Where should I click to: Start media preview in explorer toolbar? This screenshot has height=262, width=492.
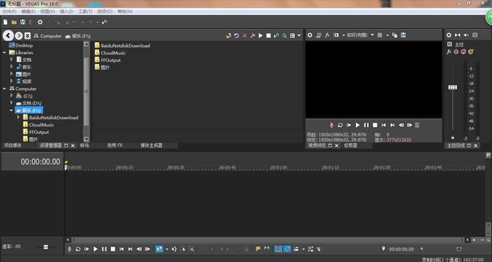click(261, 36)
